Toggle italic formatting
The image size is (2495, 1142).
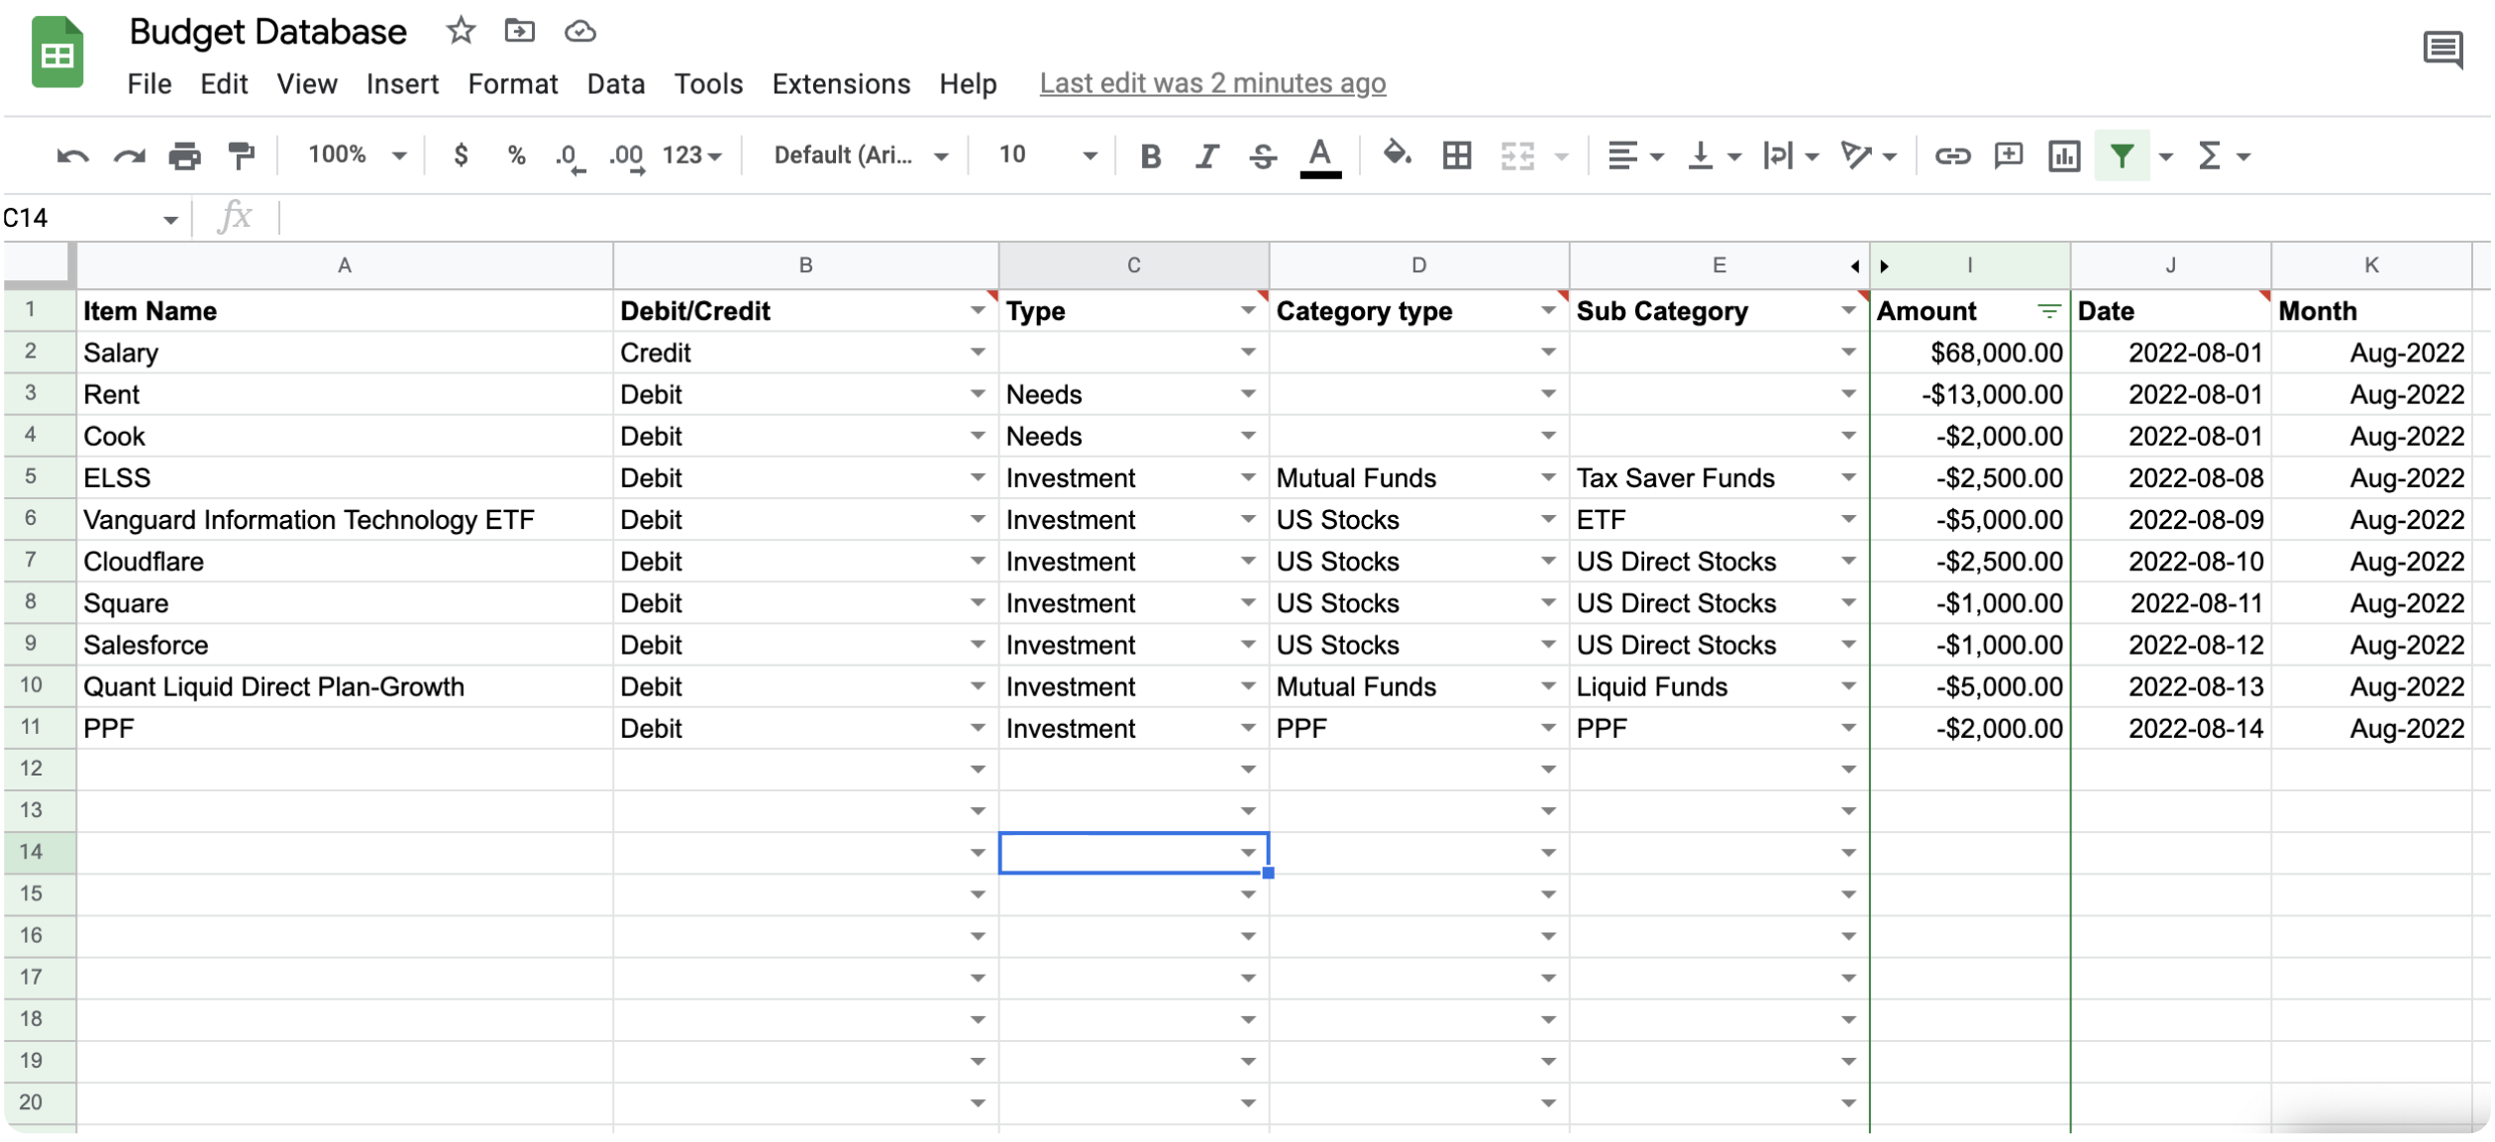click(1206, 156)
